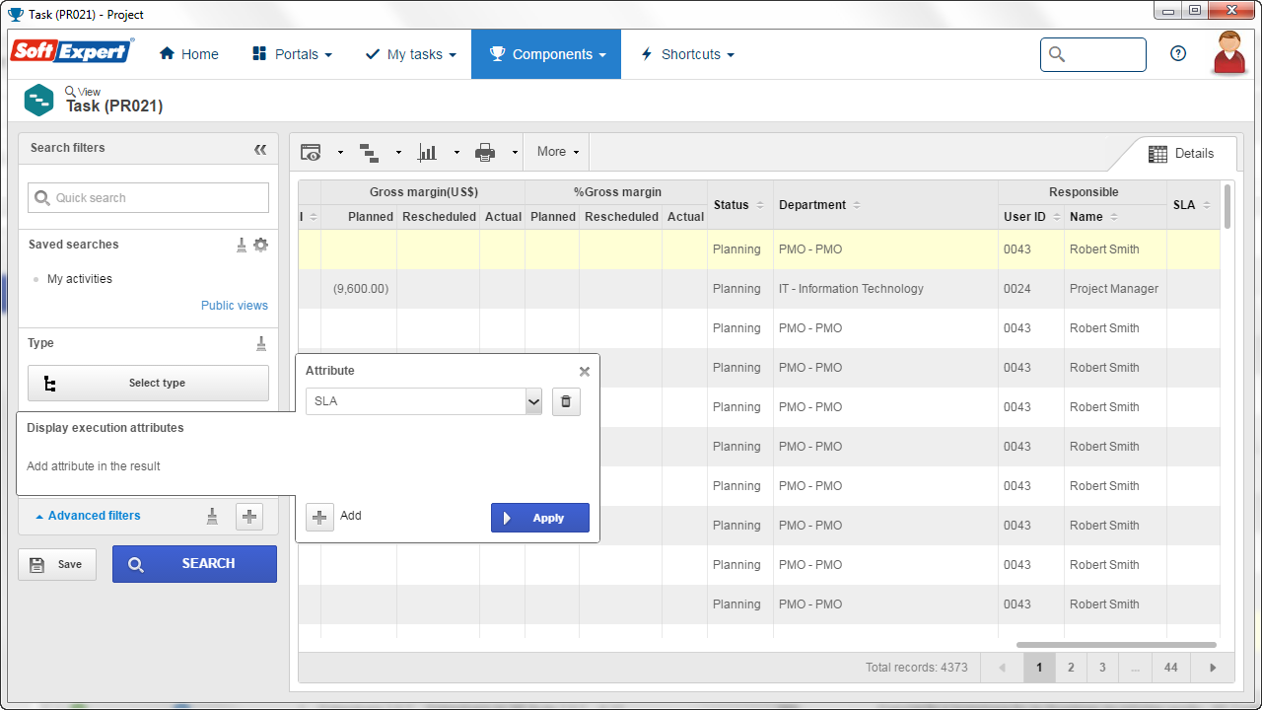Open the Shortcuts menu
Screen dimensions: 1262x710
pyautogui.click(x=687, y=54)
